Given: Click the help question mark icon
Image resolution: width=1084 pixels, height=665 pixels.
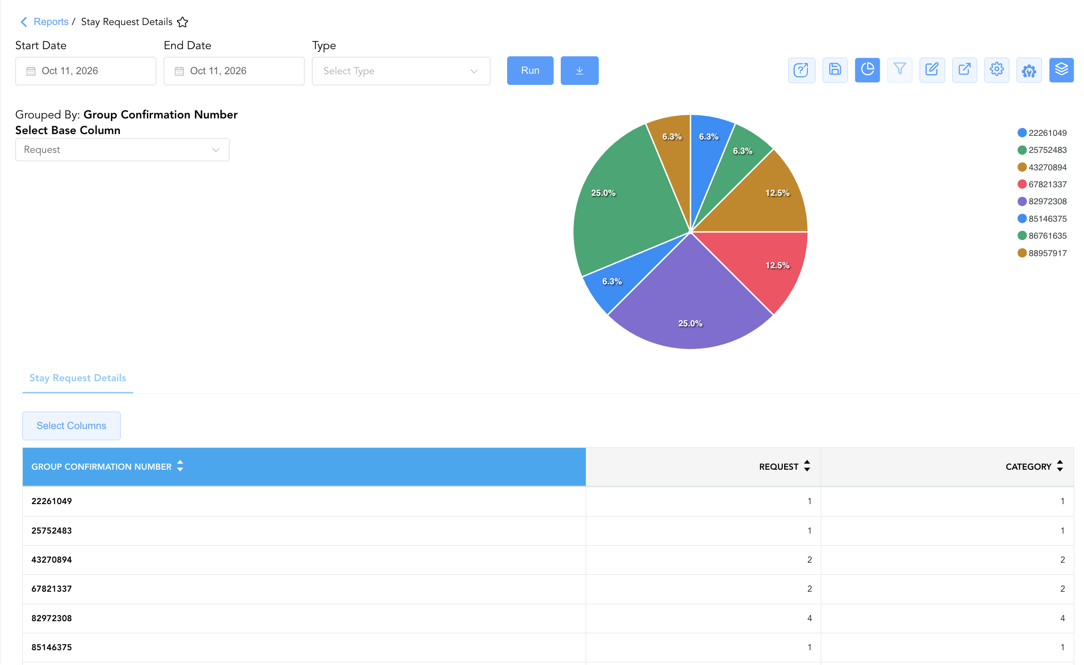Looking at the screenshot, I should coord(801,70).
